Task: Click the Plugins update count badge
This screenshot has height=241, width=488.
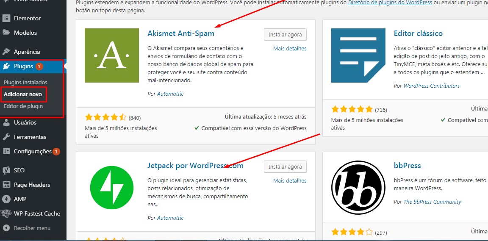Action: click(39, 66)
